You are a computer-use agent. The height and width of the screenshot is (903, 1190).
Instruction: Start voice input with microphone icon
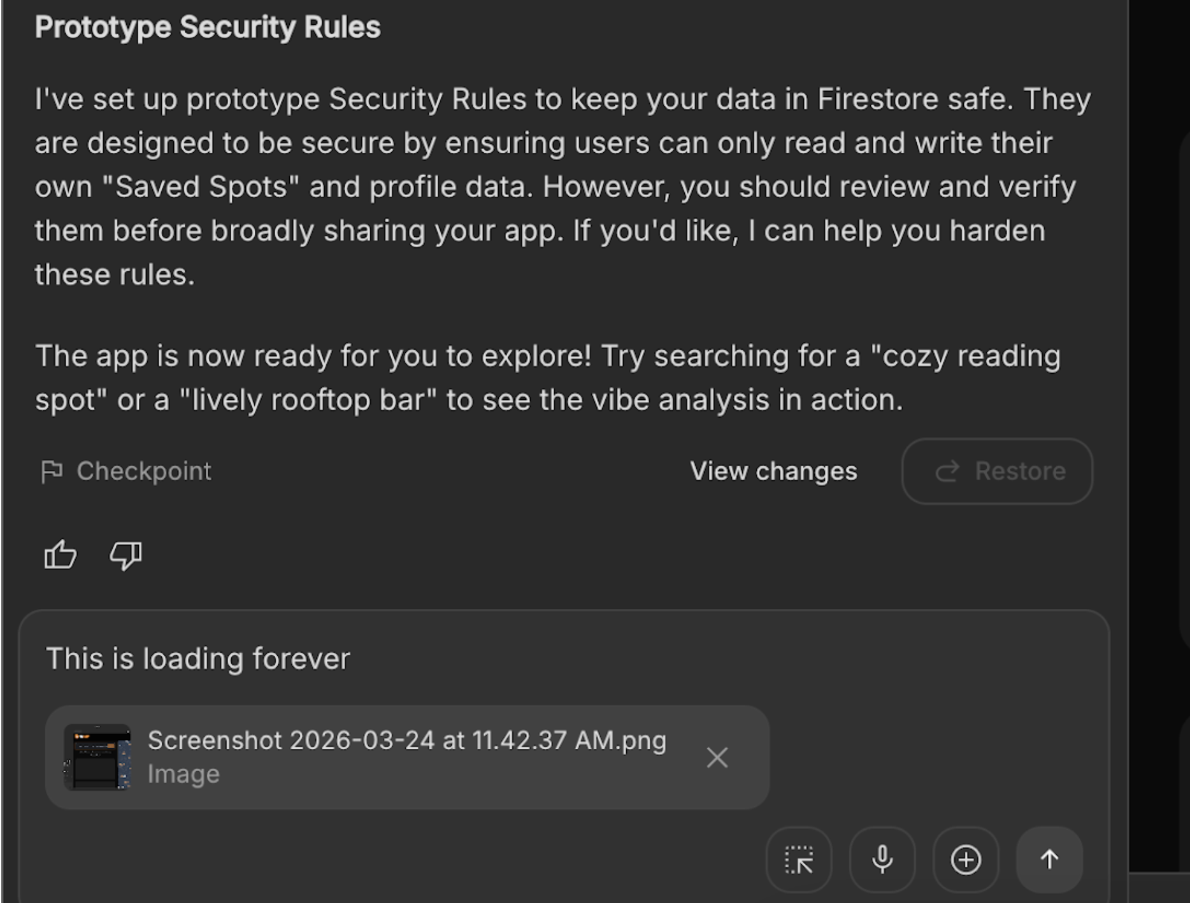(x=882, y=860)
